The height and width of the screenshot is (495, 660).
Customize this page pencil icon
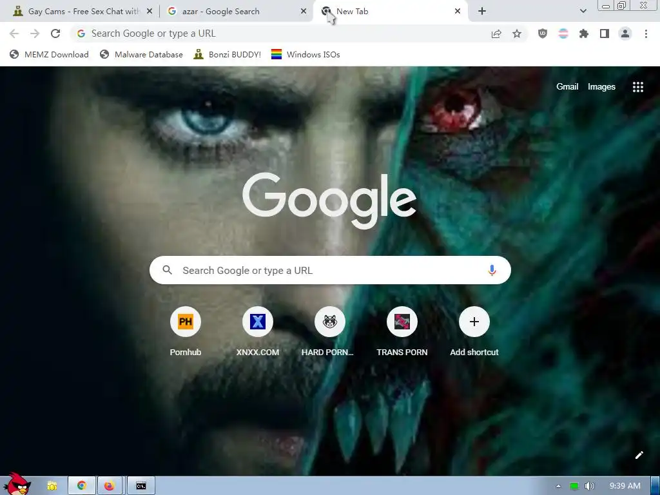point(639,455)
